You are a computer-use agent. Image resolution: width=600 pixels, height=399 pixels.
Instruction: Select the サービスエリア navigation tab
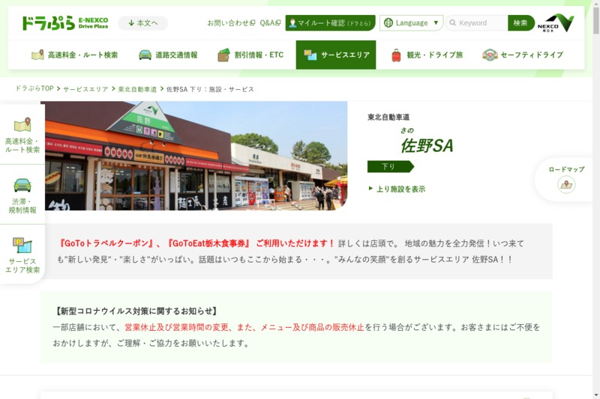pyautogui.click(x=336, y=55)
